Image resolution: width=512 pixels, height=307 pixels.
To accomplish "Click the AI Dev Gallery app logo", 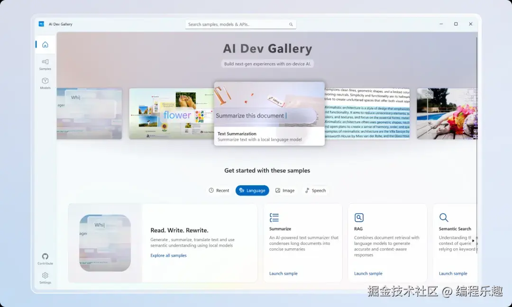I will tap(41, 24).
